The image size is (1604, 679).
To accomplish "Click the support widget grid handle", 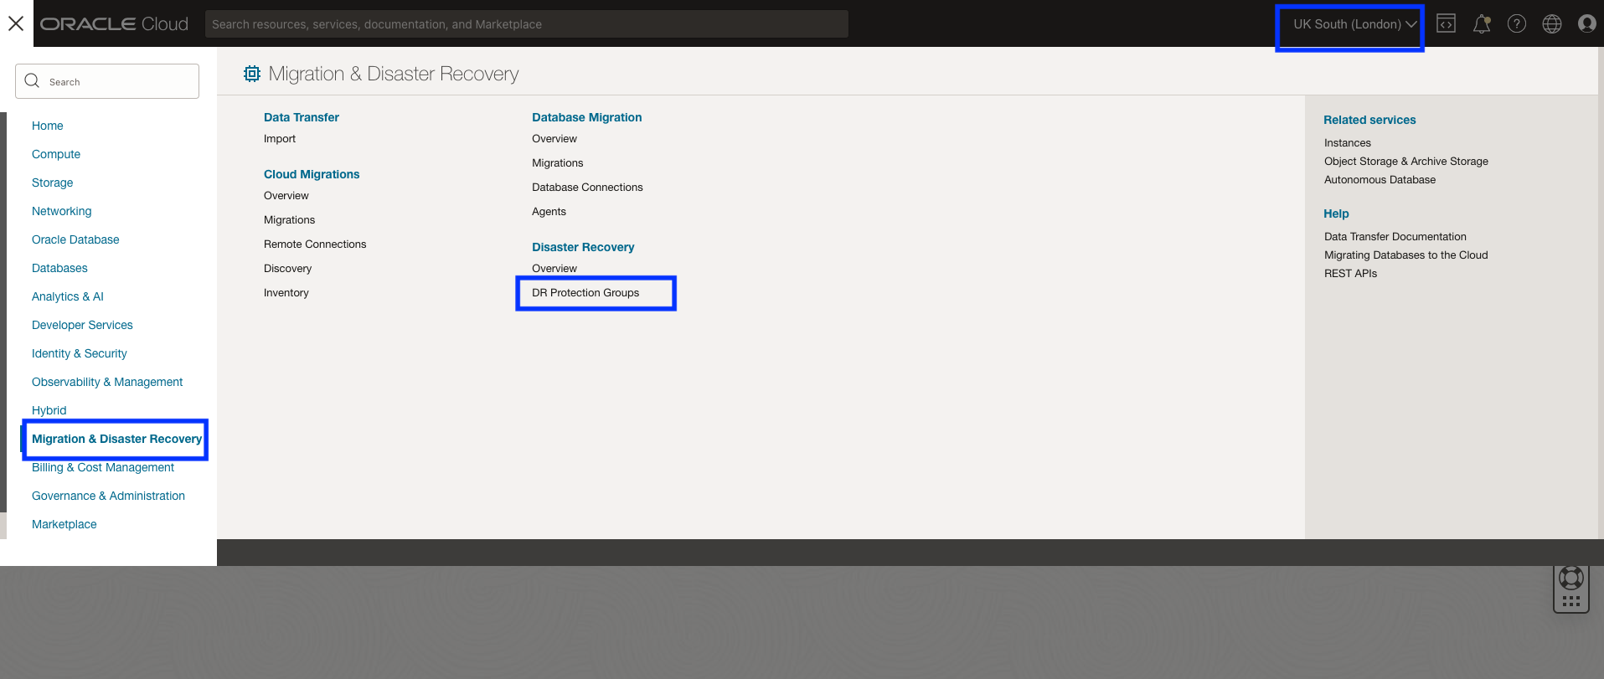I will (1570, 601).
